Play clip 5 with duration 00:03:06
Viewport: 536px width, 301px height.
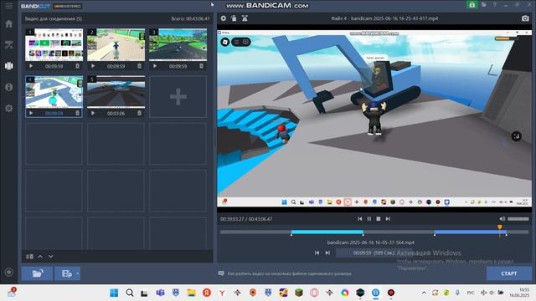click(93, 113)
